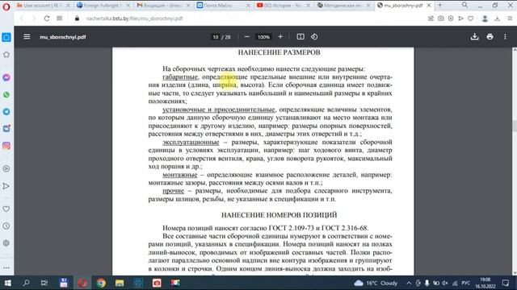Viewport: 517px width, 290px height.
Task: Zoom out the PDF with minus button
Action: coord(246,37)
